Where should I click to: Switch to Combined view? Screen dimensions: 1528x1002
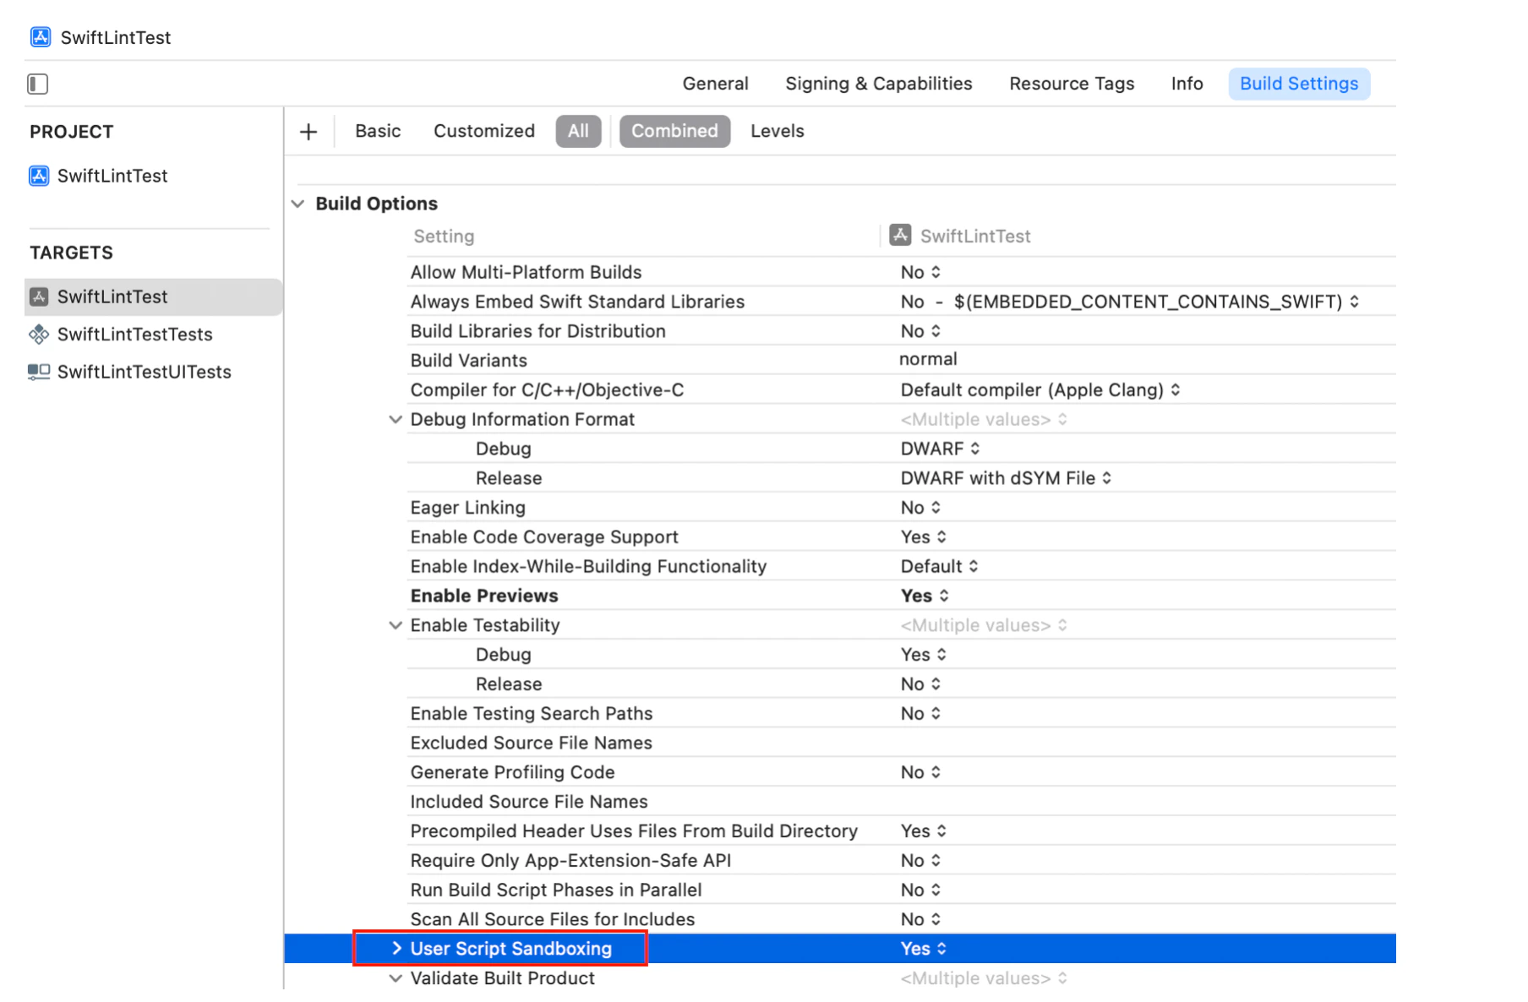click(674, 131)
